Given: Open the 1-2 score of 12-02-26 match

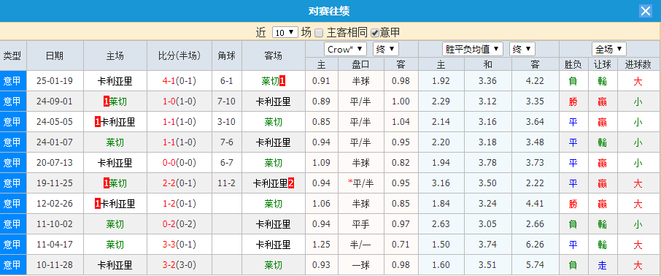Looking at the screenshot, I should 169,204.
